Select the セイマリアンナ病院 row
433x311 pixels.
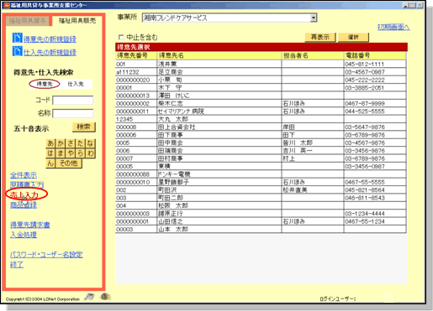tap(261, 111)
